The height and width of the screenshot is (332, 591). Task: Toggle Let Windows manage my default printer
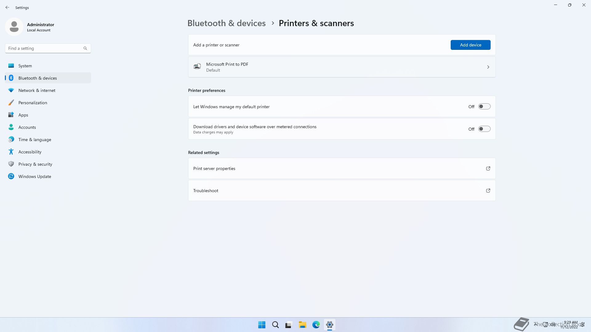click(x=484, y=107)
